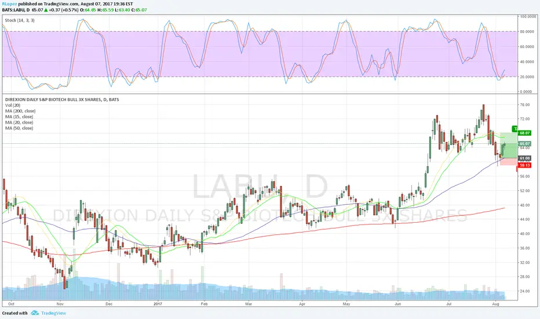
Task: Click the Oct time axis label
Action: [12, 304]
